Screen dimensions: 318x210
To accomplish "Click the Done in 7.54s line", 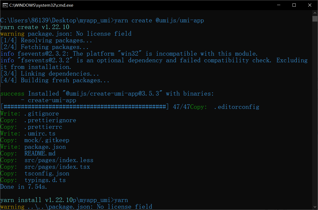I will pos(24,187).
